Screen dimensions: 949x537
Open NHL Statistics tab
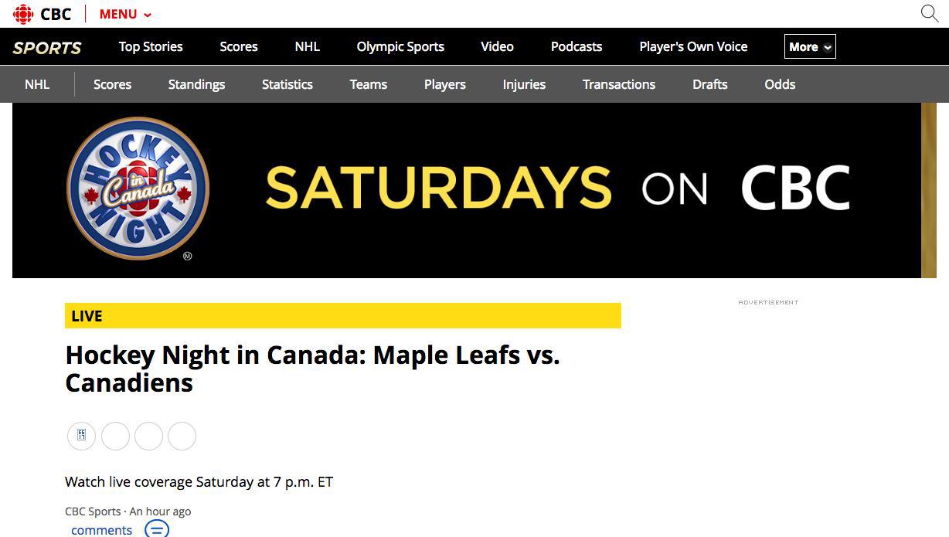[x=287, y=84]
